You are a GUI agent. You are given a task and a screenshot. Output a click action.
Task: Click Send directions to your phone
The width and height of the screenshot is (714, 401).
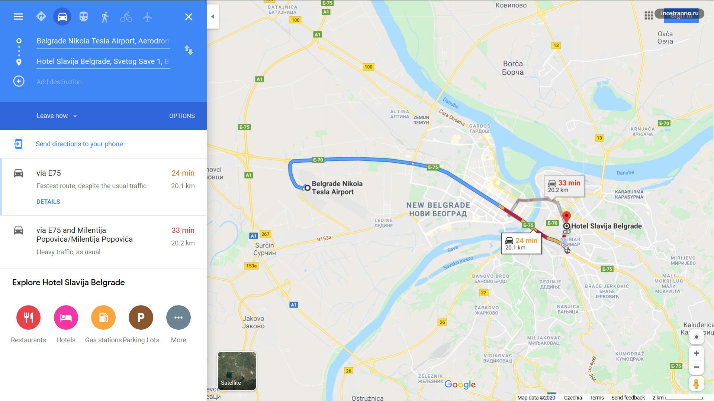[79, 144]
